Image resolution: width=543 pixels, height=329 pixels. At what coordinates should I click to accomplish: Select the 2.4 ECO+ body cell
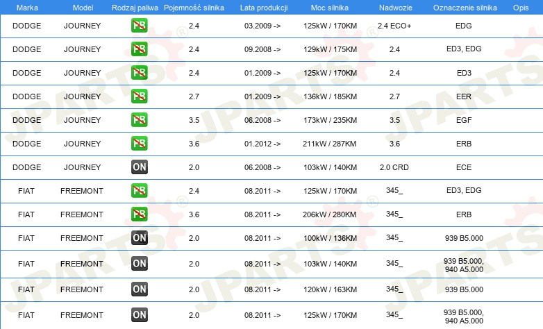click(394, 26)
